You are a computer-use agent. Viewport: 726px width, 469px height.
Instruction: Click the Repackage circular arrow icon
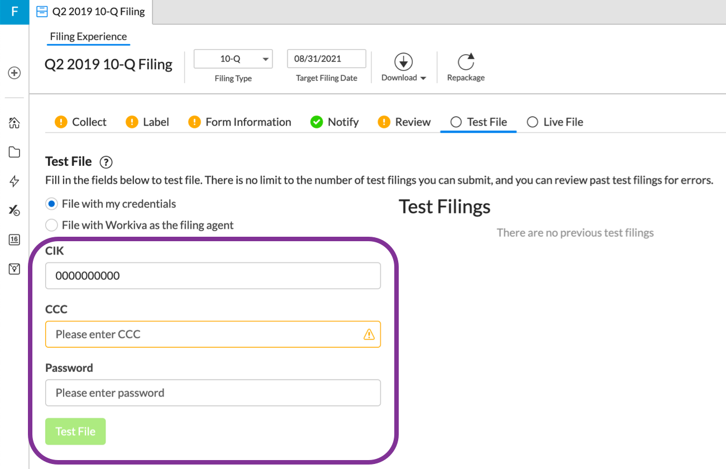click(x=466, y=61)
